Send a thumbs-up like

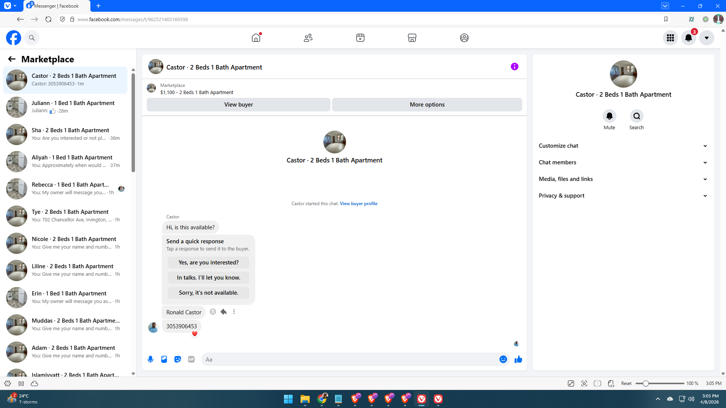tap(518, 359)
